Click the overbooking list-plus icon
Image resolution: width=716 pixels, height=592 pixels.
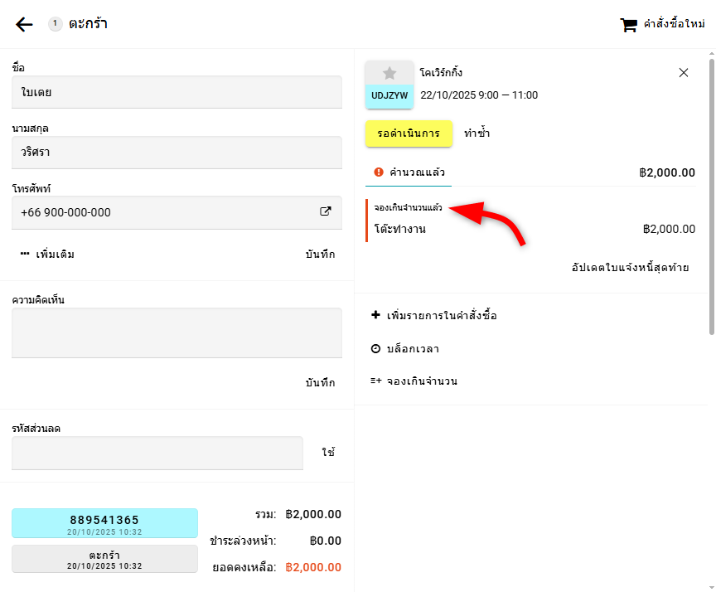click(375, 381)
